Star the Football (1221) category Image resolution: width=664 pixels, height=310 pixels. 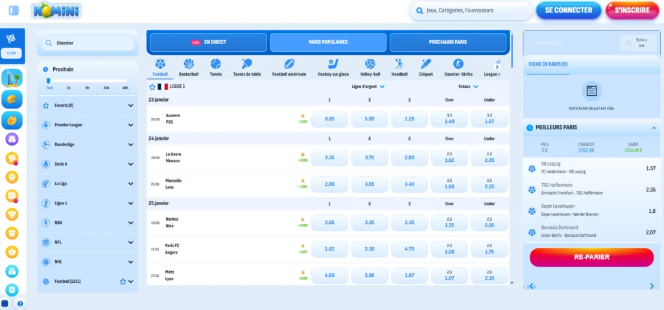(122, 282)
